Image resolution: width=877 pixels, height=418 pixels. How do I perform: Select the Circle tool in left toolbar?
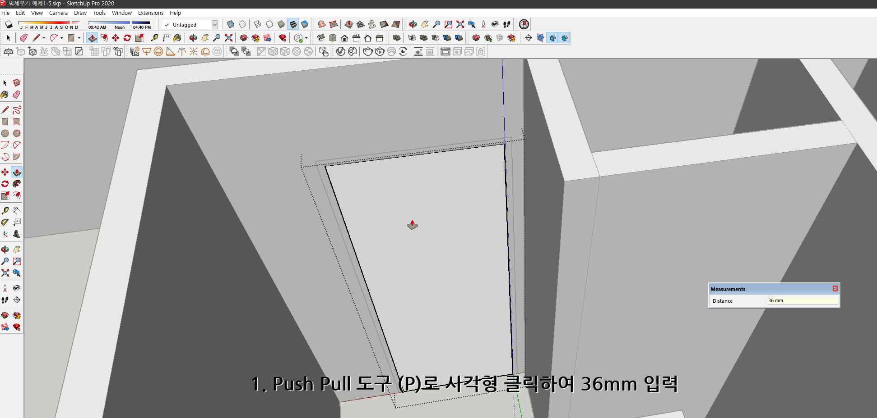5,133
